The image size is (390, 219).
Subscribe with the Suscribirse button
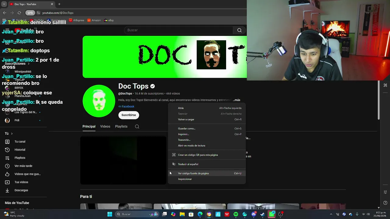point(129,115)
